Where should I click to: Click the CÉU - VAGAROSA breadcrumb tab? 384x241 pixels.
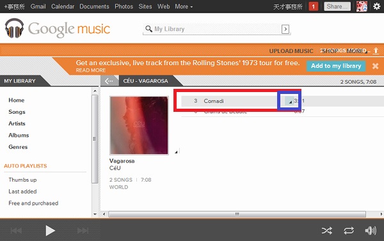pyautogui.click(x=146, y=81)
